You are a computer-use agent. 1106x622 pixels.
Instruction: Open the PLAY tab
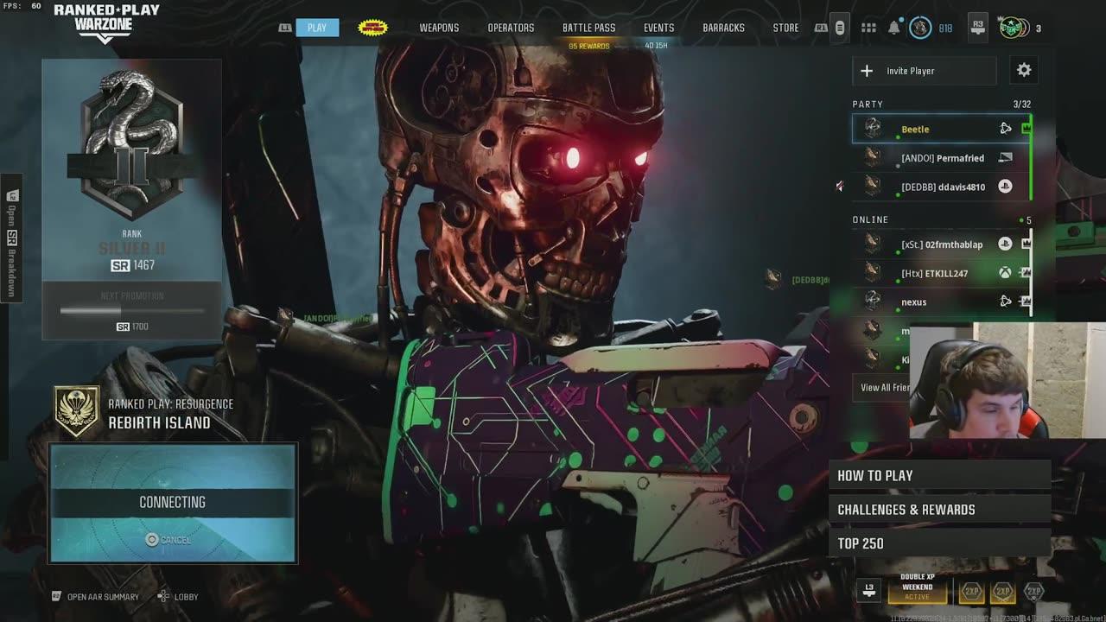(317, 28)
